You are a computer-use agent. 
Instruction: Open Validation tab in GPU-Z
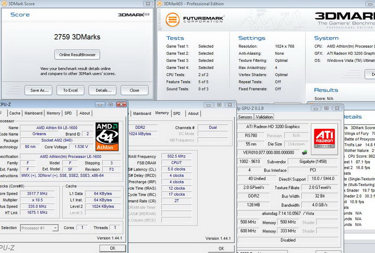(x=264, y=117)
